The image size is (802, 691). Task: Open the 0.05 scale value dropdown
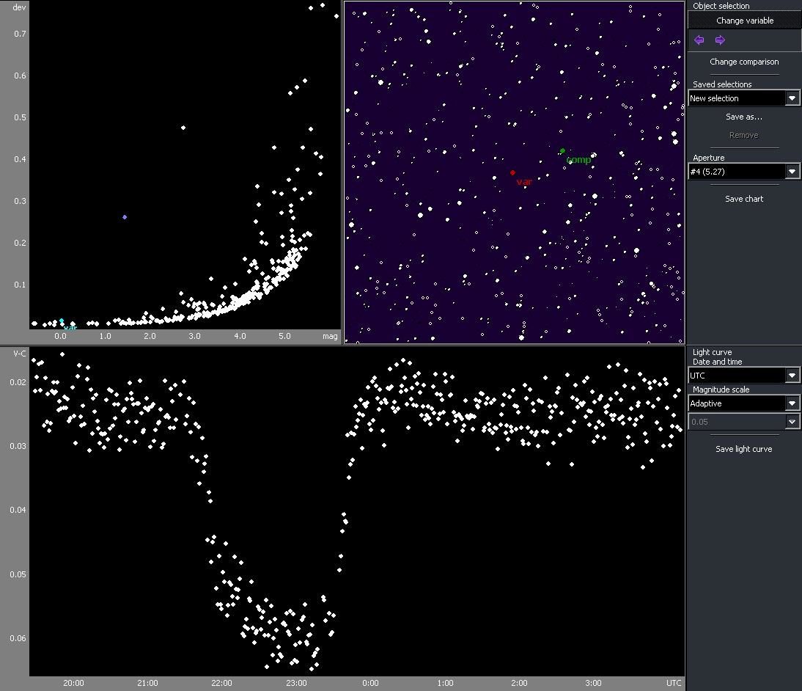[x=792, y=422]
